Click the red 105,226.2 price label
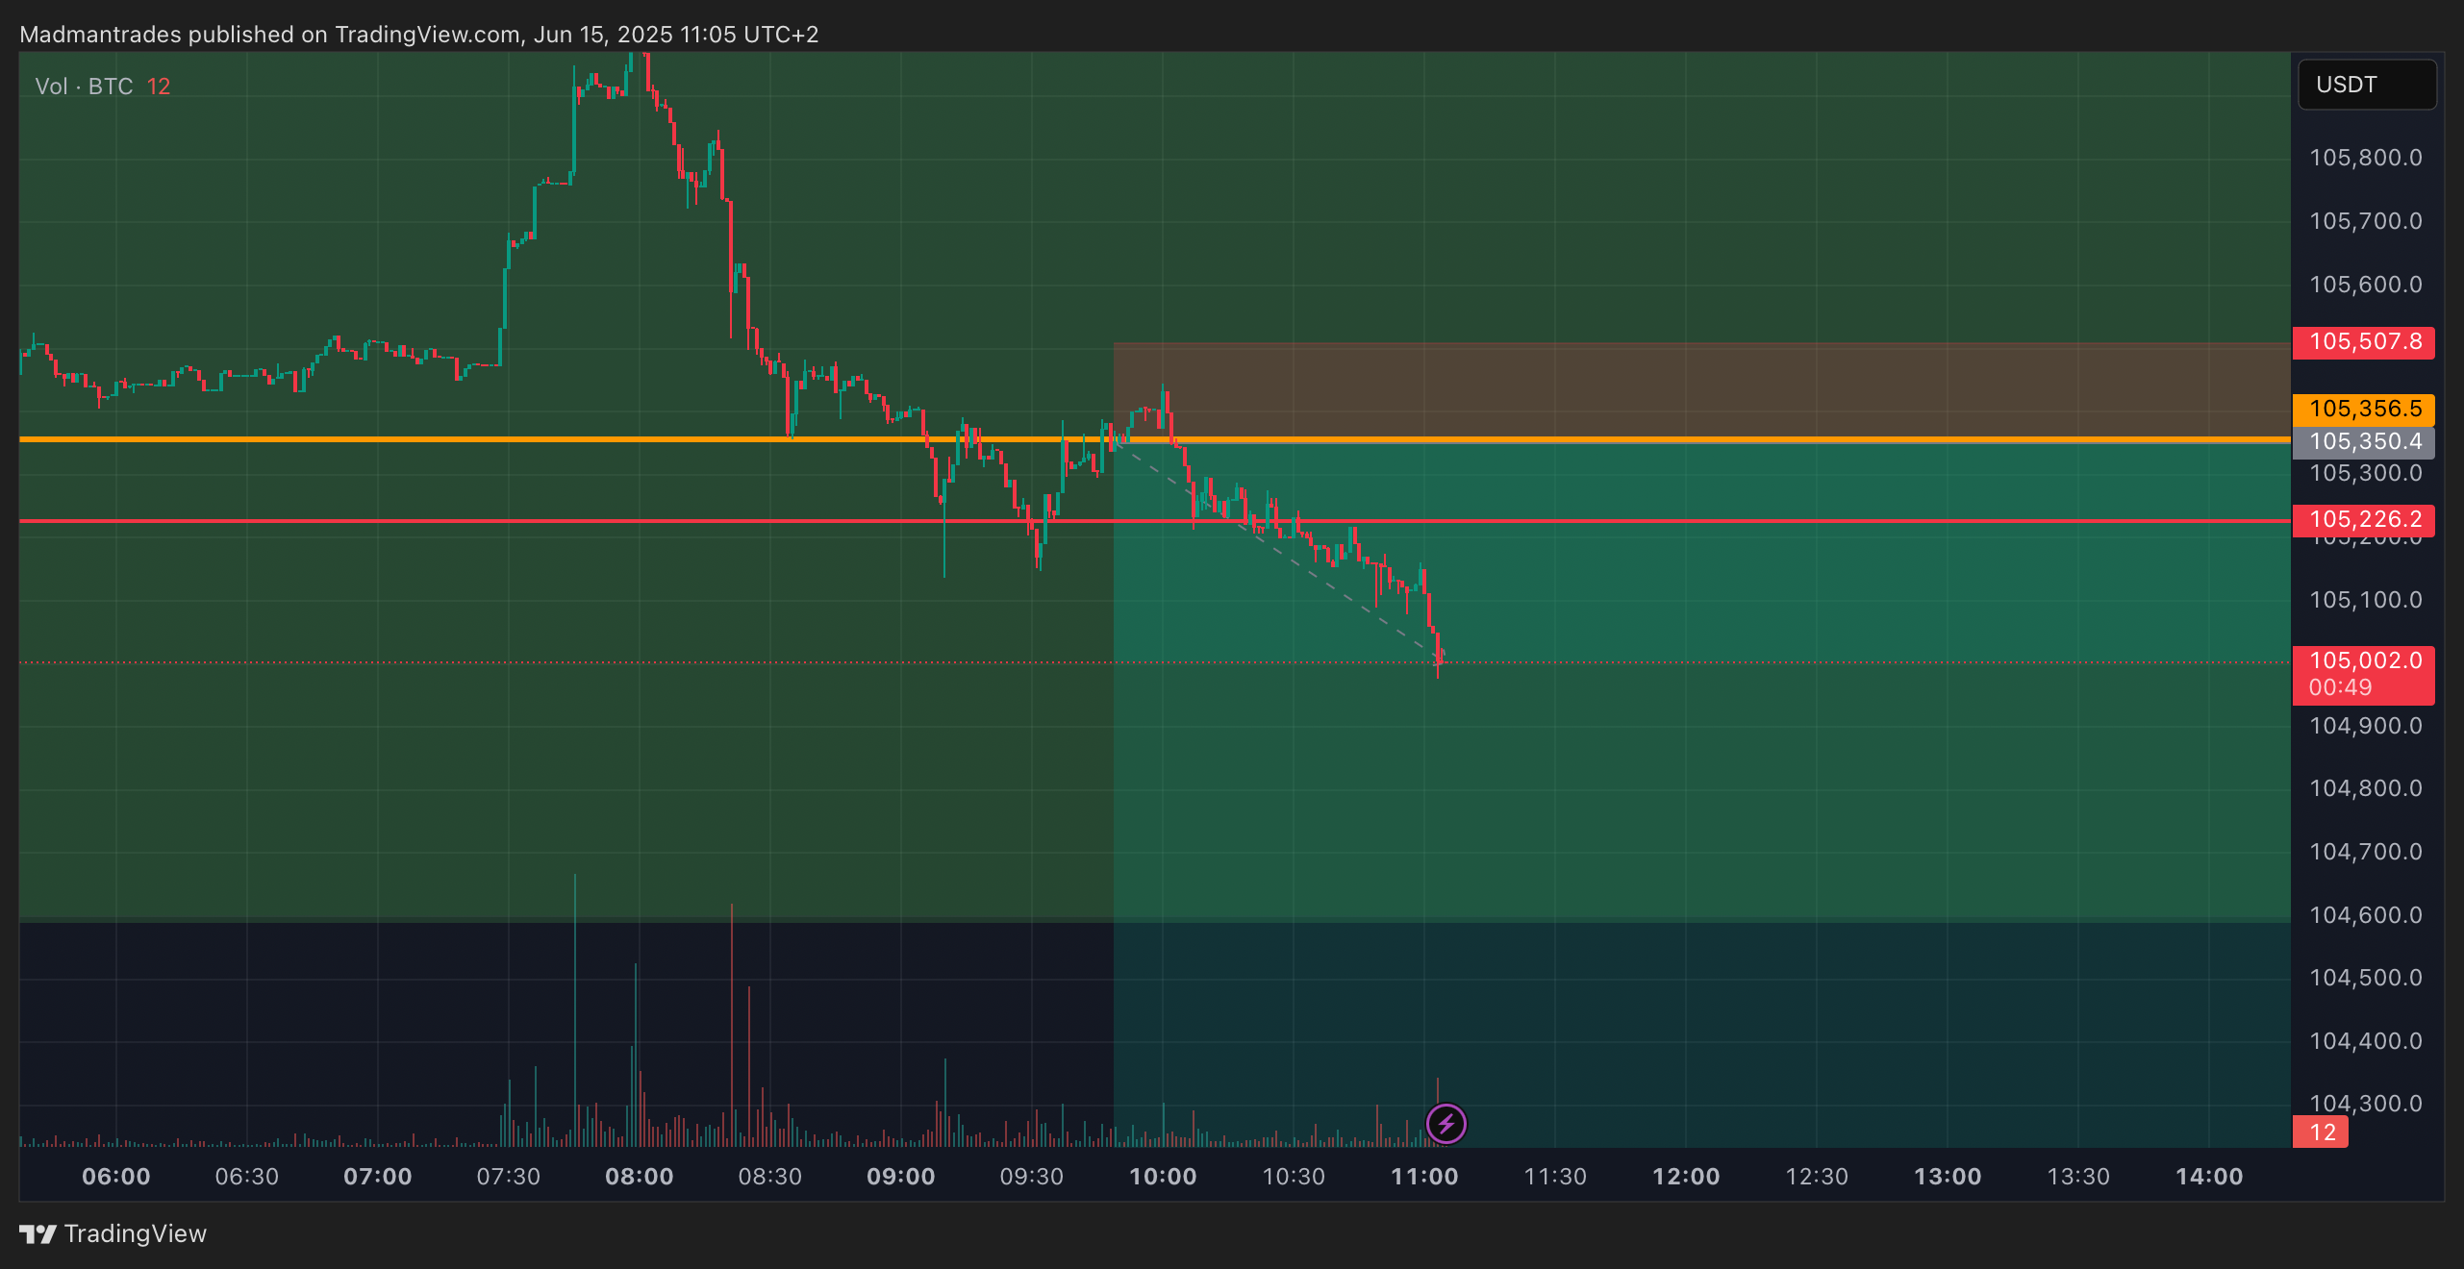 pos(2363,520)
